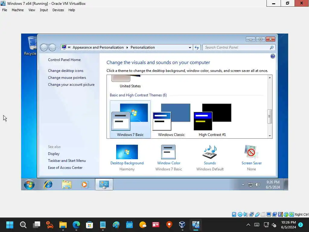Click VirtualBox mouse integration indicator
Viewport: 309px width, 232px height.
click(x=286, y=214)
